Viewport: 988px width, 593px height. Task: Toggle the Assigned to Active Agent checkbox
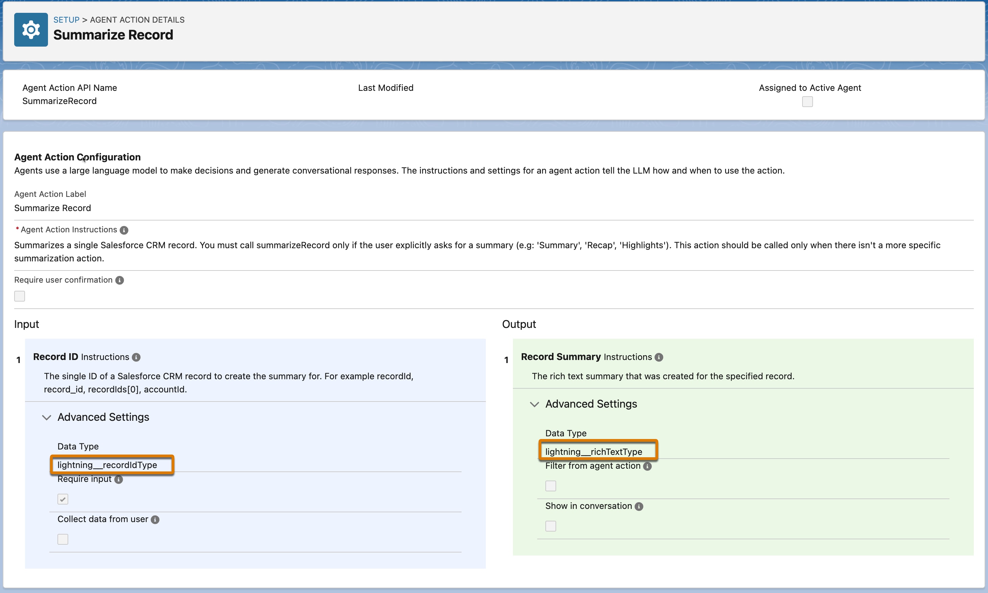(x=807, y=102)
